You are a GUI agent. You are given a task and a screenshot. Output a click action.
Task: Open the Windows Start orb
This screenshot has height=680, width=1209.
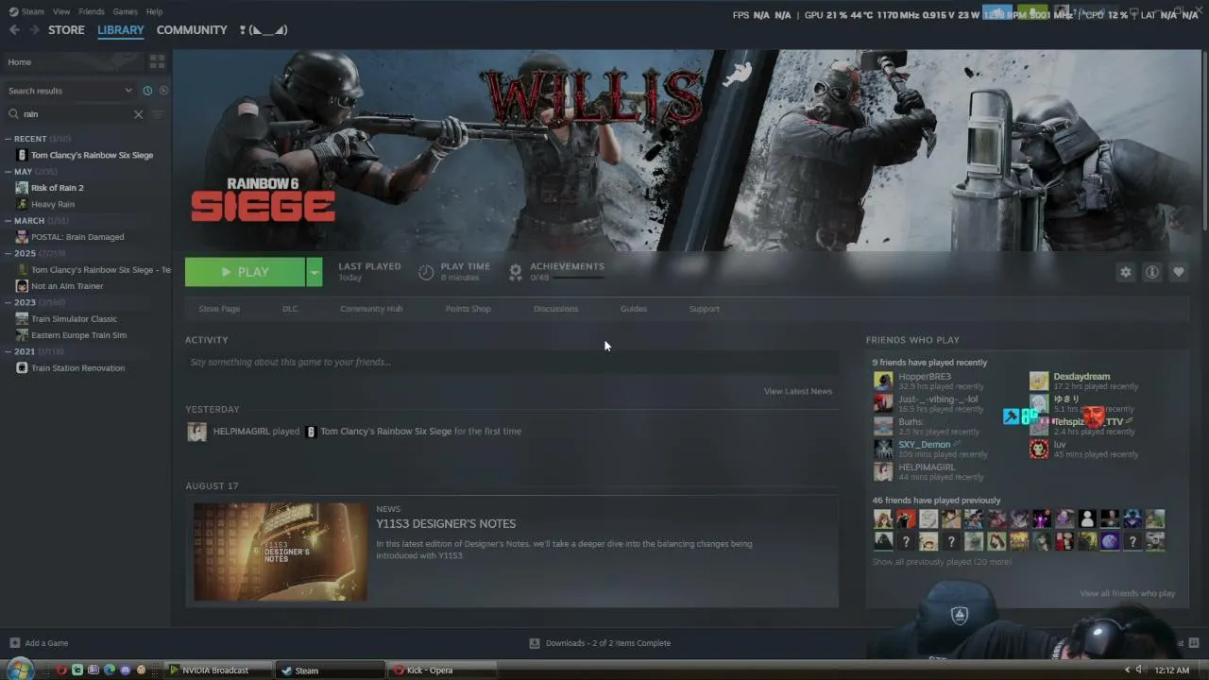[21, 670]
